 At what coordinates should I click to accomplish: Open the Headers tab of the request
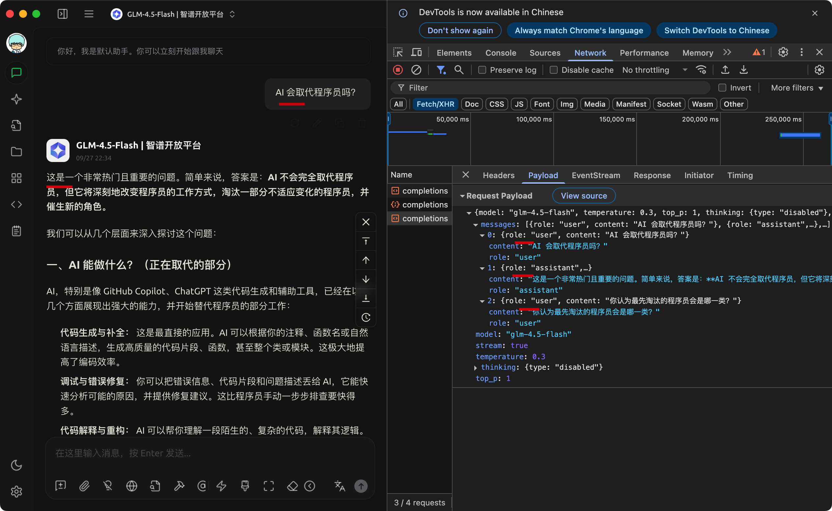pyautogui.click(x=499, y=175)
